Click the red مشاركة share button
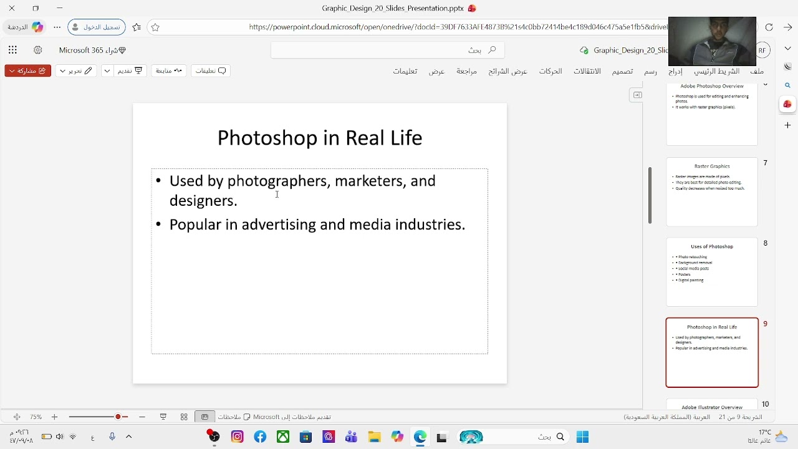This screenshot has width=798, height=449. tap(27, 71)
